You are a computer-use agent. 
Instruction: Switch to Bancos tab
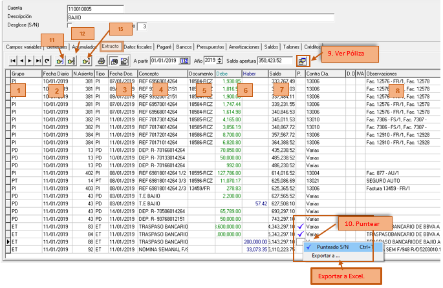pyautogui.click(x=184, y=47)
